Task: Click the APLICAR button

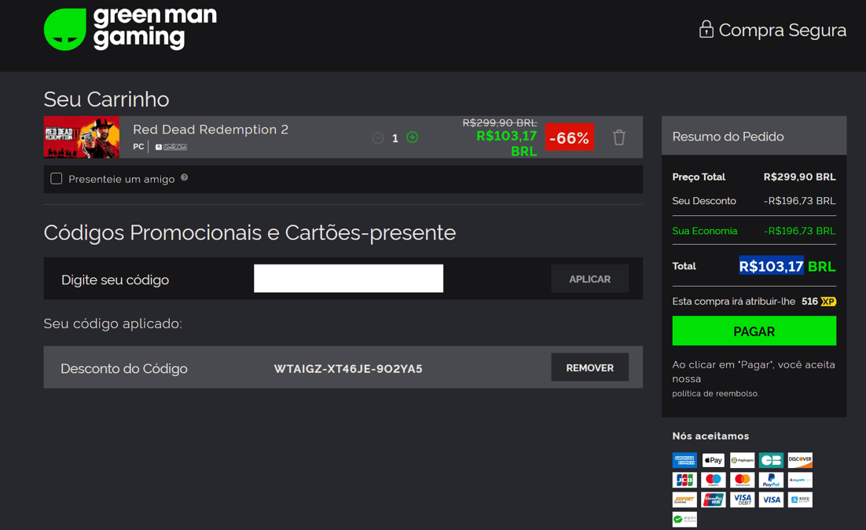Action: point(590,279)
